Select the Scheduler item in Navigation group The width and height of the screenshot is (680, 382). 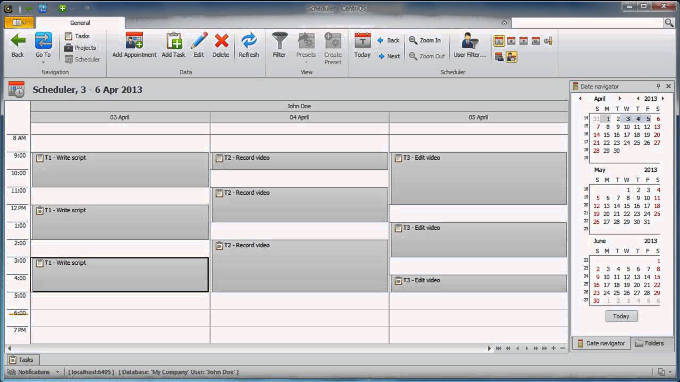pyautogui.click(x=82, y=59)
